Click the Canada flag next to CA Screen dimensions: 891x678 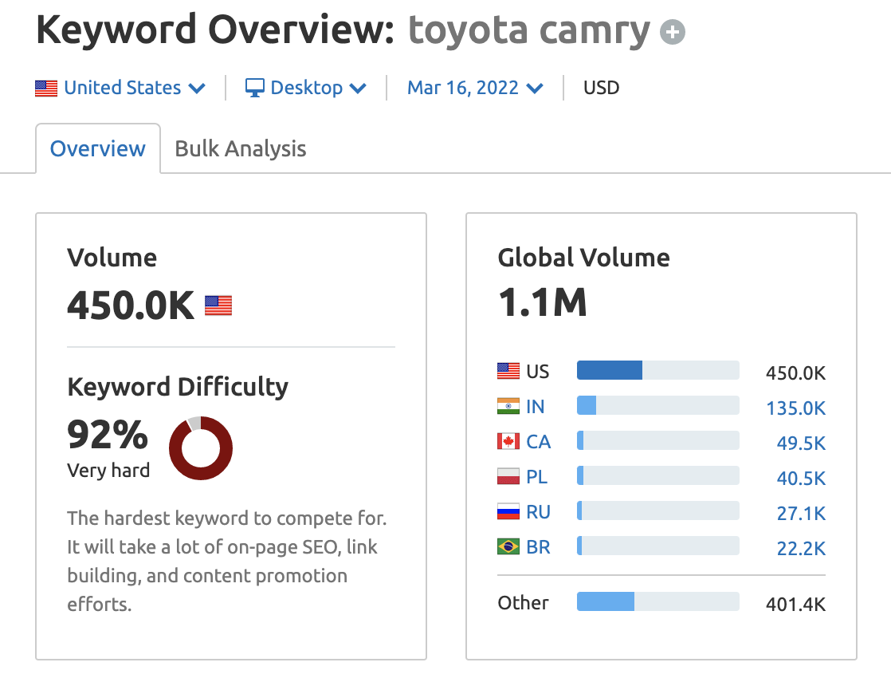[508, 441]
